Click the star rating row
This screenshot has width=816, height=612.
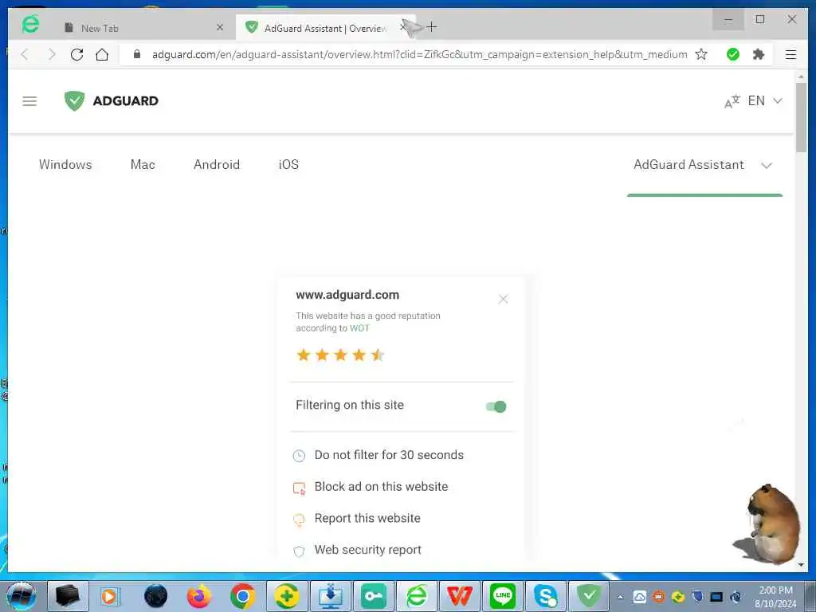coord(340,355)
